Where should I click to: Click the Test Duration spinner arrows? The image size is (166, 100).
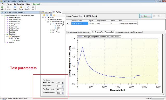coord(63,90)
